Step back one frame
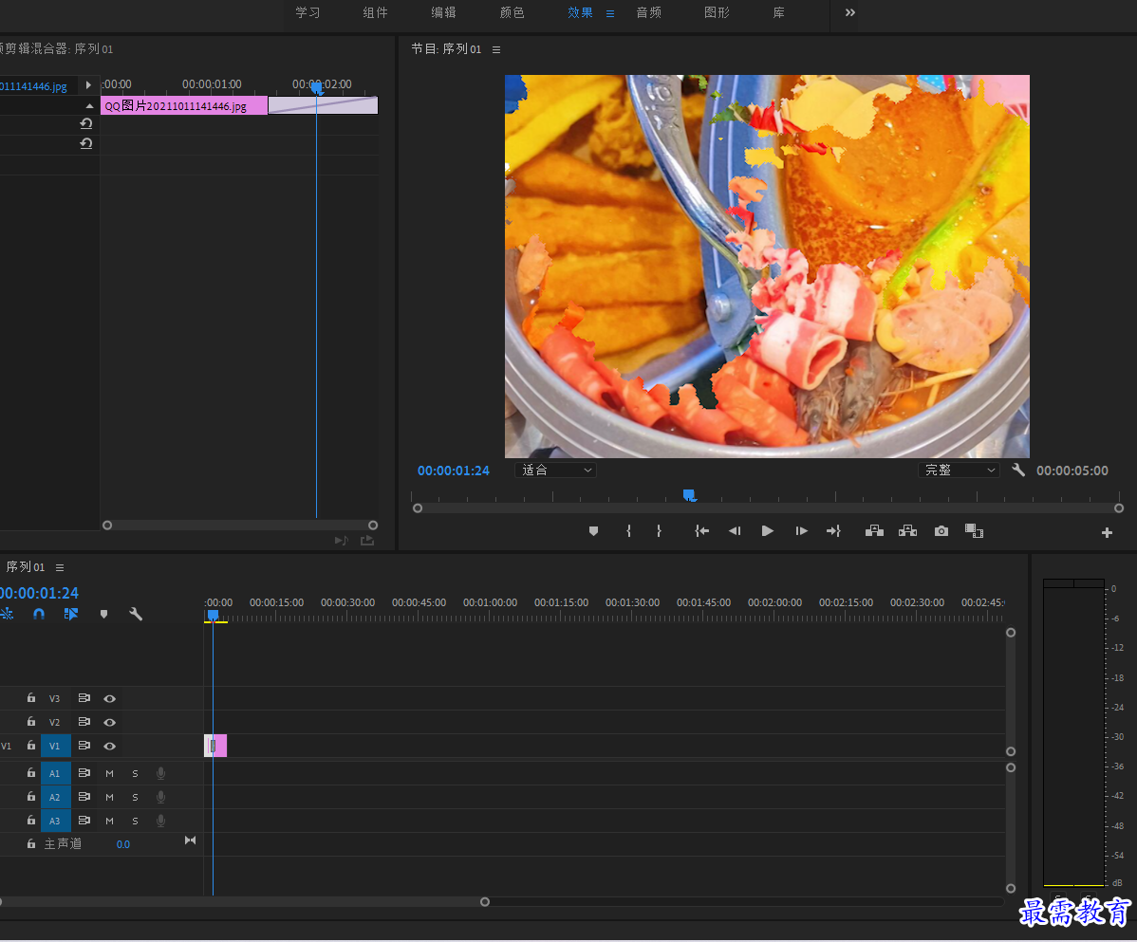The height and width of the screenshot is (942, 1137). click(x=735, y=531)
